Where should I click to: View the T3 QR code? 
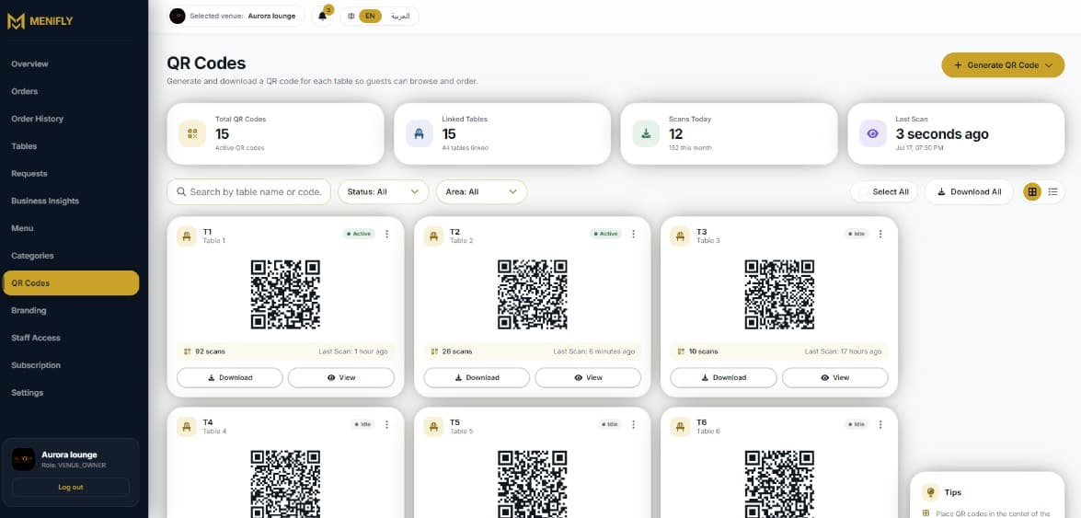[834, 377]
